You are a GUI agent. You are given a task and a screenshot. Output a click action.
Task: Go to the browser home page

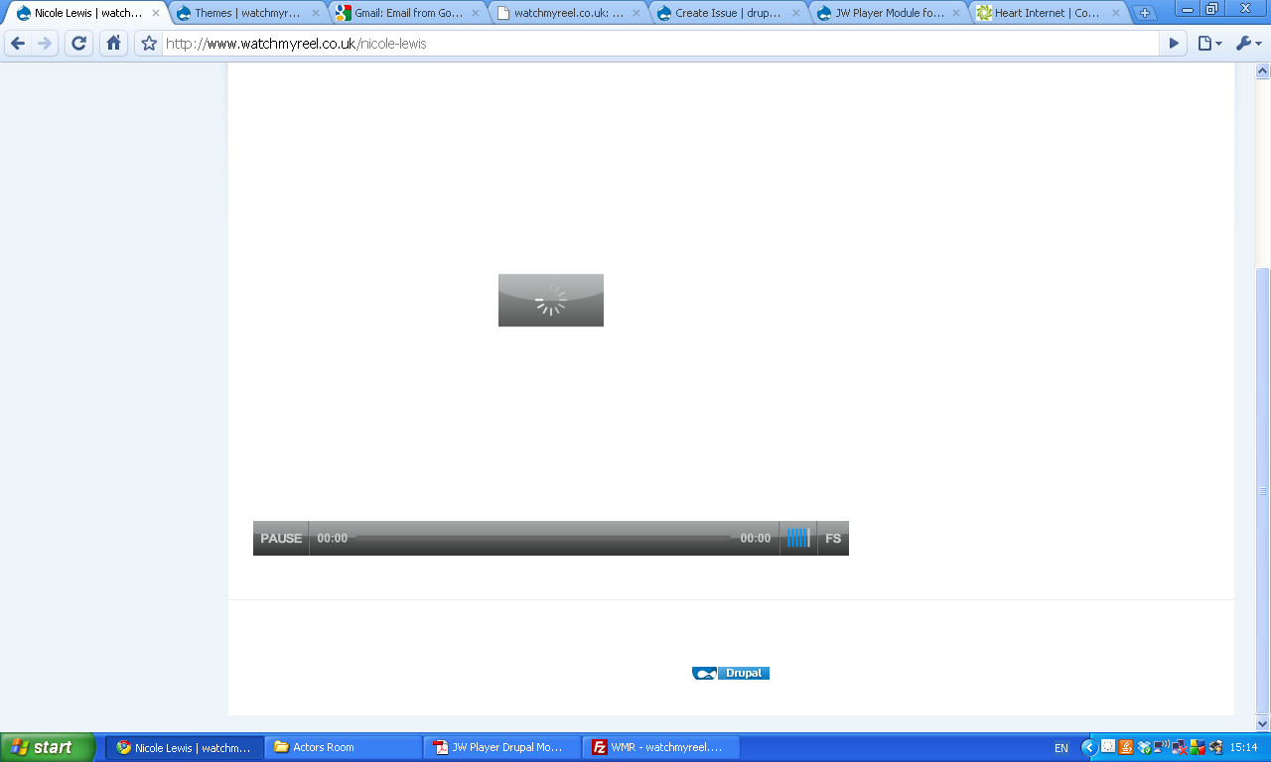point(112,44)
